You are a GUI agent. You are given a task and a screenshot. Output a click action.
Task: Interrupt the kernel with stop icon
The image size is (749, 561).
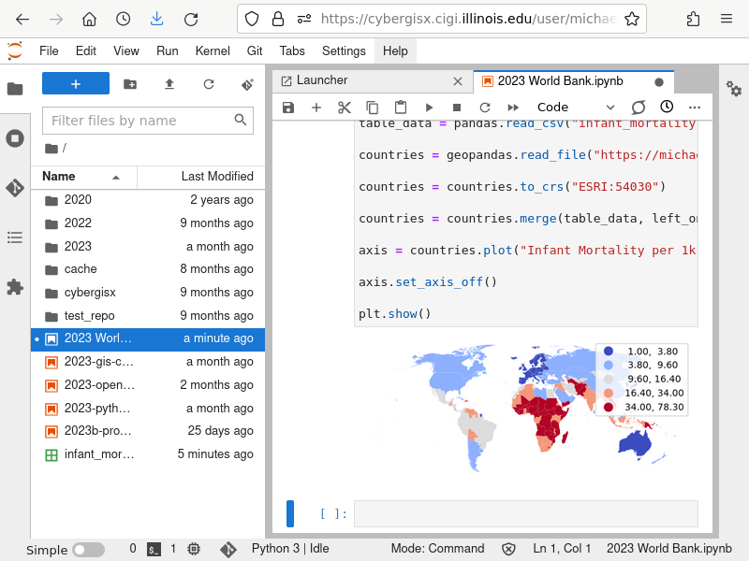pos(457,108)
